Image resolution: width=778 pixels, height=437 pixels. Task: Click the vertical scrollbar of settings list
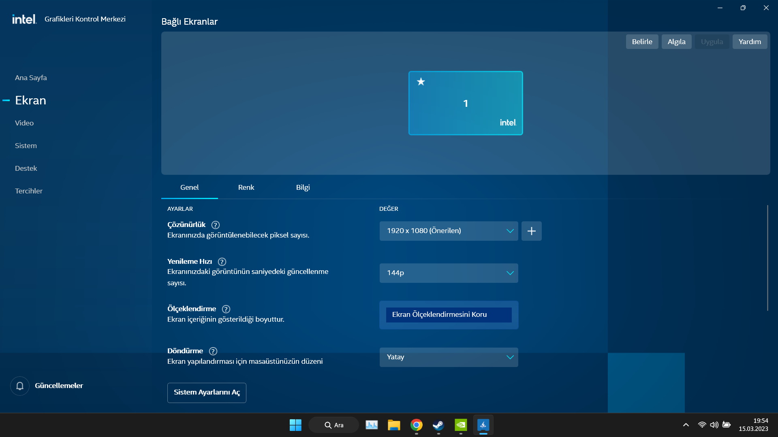767,258
